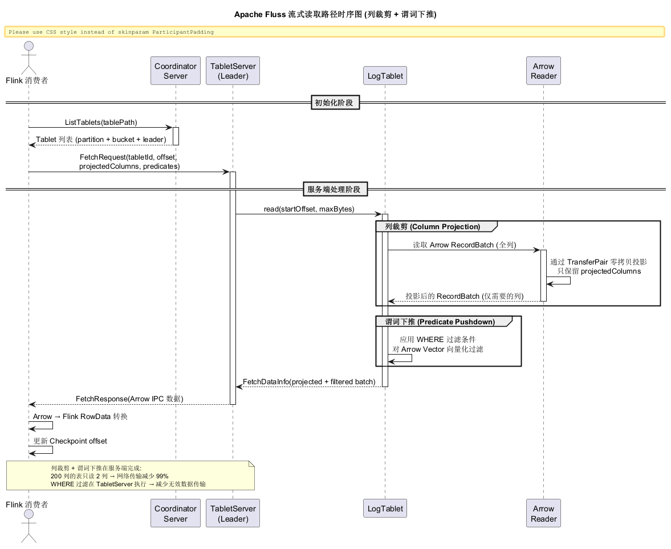
Task: Select the 应用 WHERE 过滤条件 text
Action: tap(437, 339)
